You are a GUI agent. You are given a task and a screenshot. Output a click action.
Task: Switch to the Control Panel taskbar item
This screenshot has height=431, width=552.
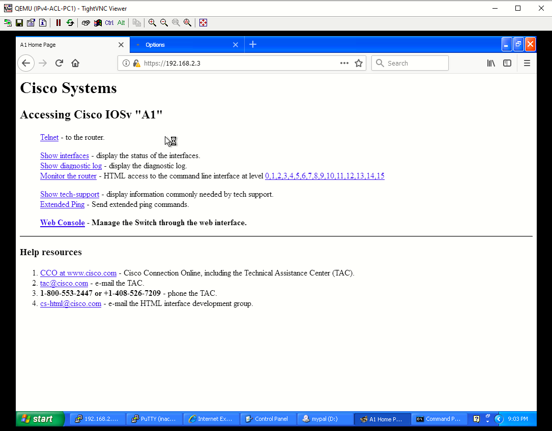click(268, 419)
